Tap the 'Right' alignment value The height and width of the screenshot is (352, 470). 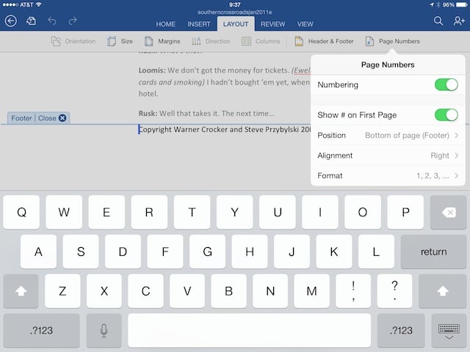coord(440,155)
